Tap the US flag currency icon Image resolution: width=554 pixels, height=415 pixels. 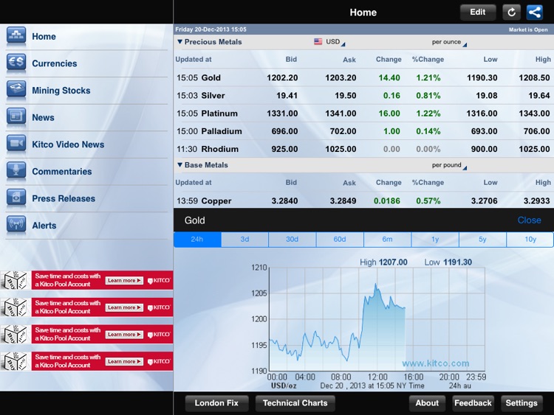[318, 41]
